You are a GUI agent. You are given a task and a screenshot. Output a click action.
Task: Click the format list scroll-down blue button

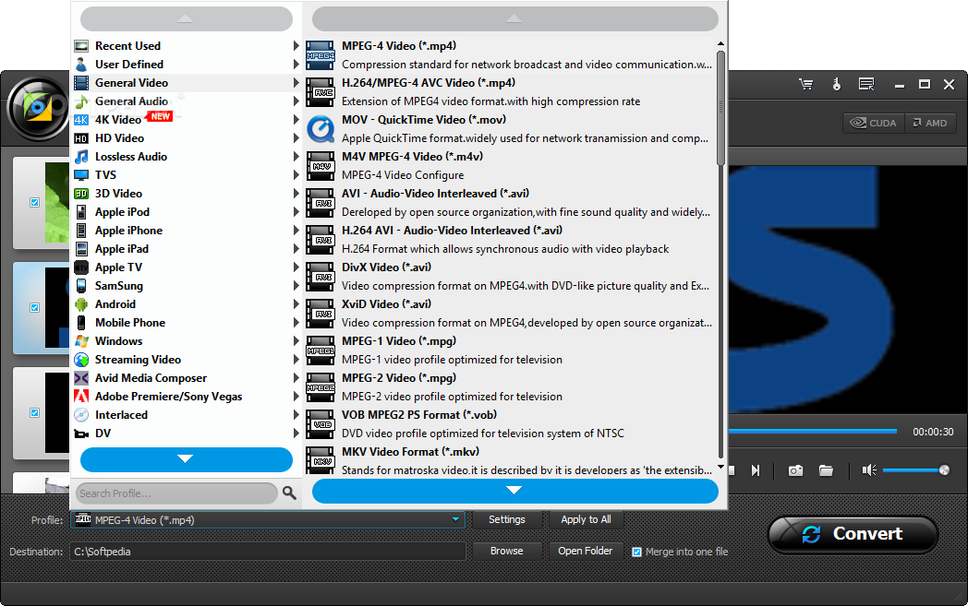(514, 492)
